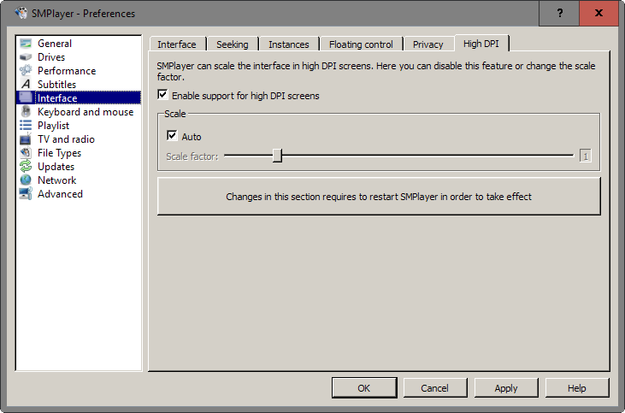Select the High DPI tab
This screenshot has height=413, width=625.
(481, 44)
